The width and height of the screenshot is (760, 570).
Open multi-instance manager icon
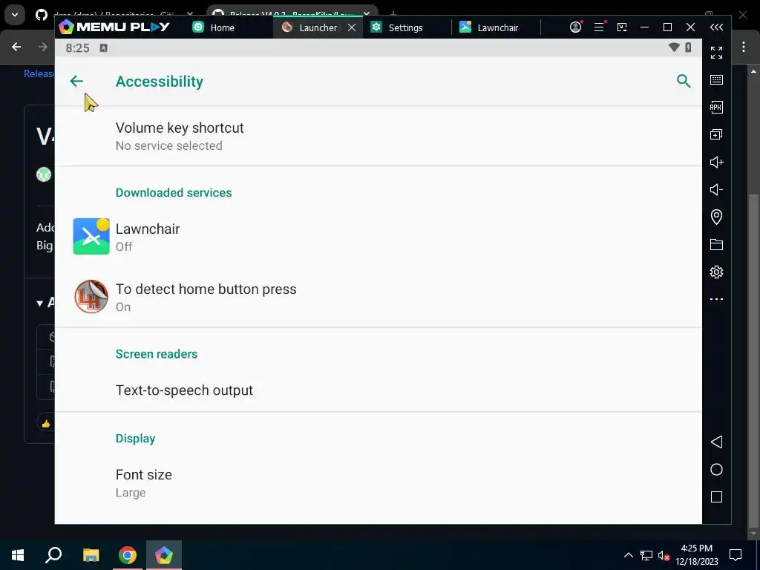click(x=716, y=134)
